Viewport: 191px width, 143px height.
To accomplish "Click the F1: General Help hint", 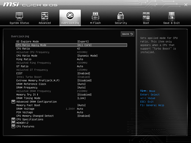I will tap(152, 105).
